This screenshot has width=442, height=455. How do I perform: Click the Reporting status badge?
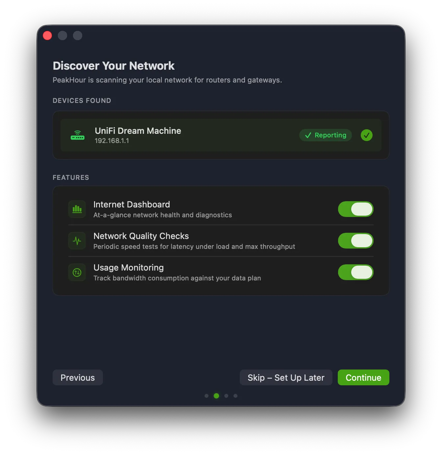coord(325,135)
